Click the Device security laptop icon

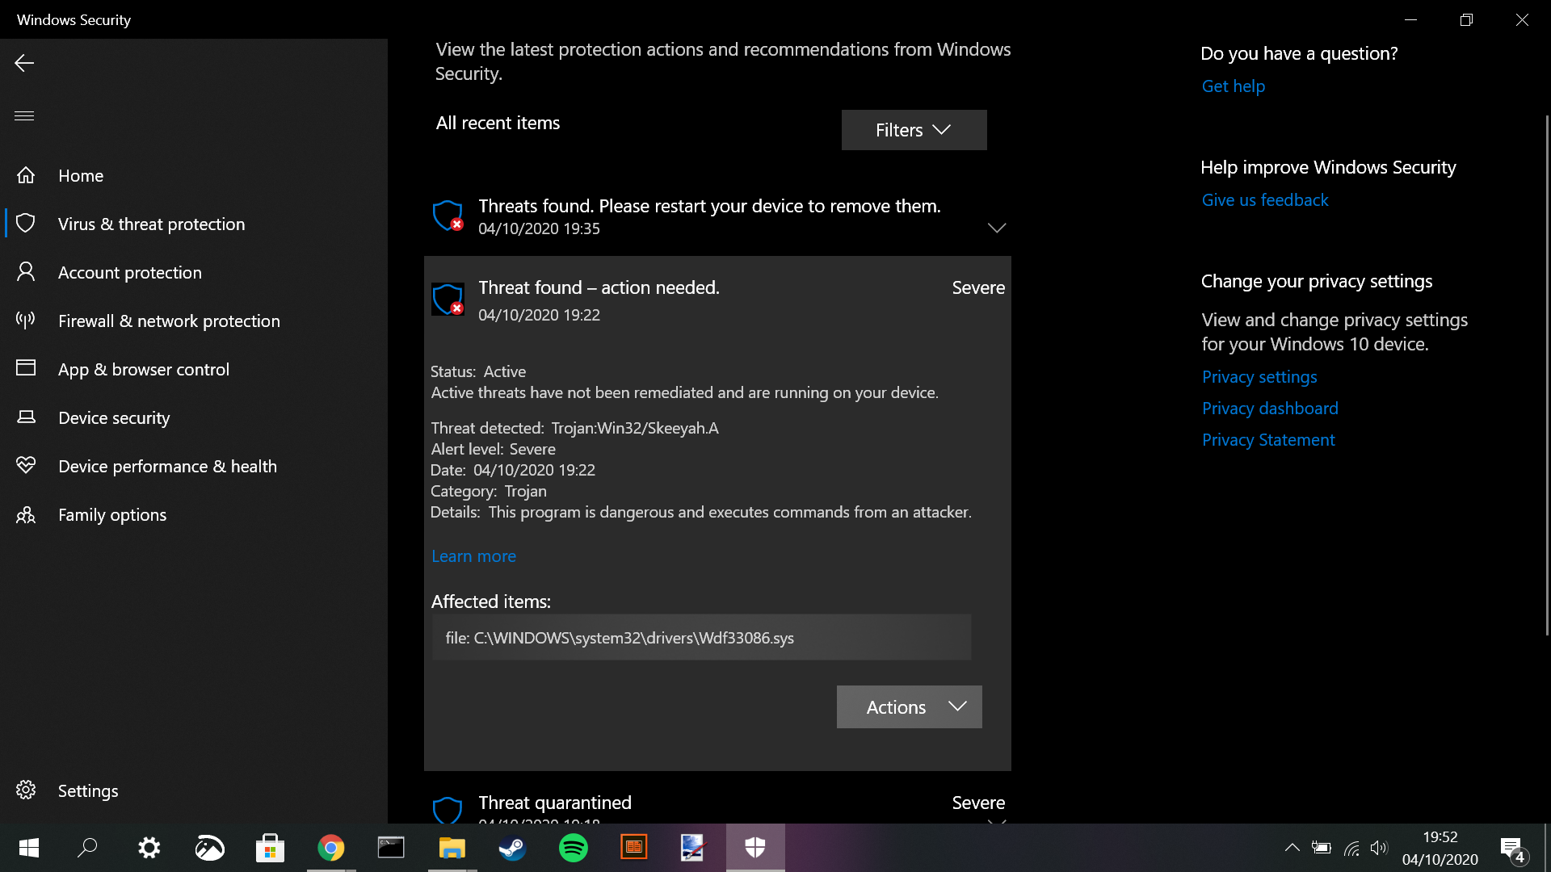[x=26, y=417]
